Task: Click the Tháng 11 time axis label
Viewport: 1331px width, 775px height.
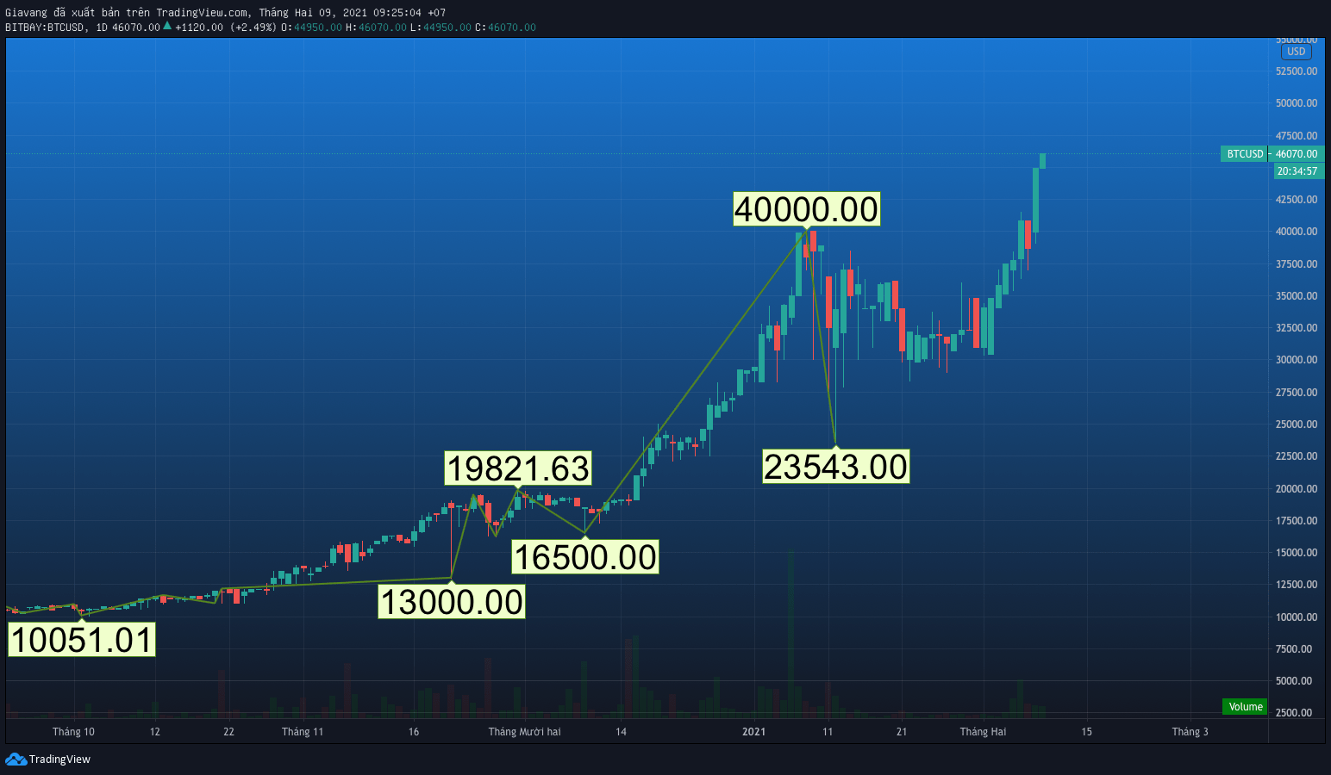Action: click(303, 732)
